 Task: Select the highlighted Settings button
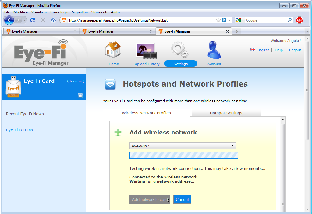(x=181, y=64)
